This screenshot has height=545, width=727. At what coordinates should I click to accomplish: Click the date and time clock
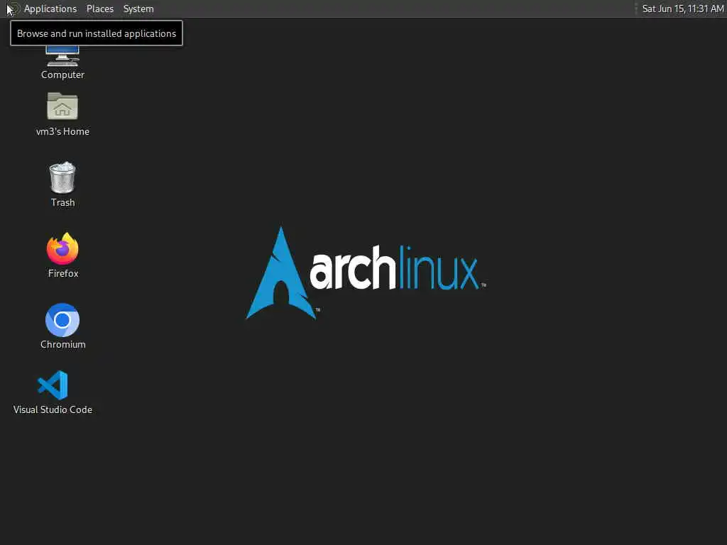[x=682, y=9]
